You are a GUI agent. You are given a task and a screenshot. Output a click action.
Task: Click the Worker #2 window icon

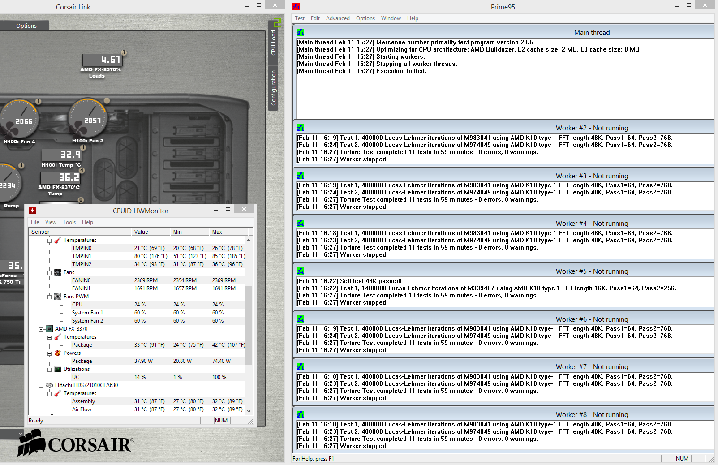pos(301,128)
